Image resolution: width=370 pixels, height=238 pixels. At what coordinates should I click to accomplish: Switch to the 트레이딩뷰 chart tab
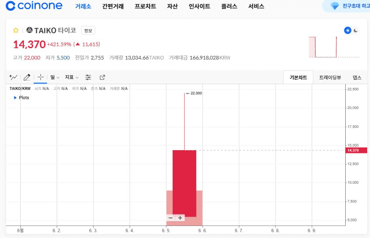click(330, 77)
